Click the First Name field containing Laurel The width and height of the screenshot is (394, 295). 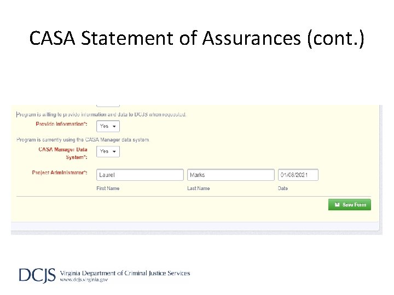140,175
